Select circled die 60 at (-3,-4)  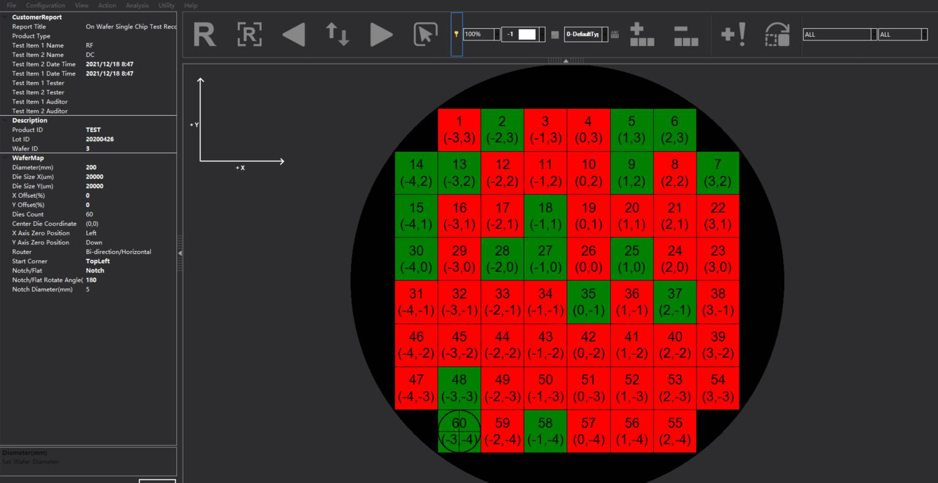click(x=460, y=432)
